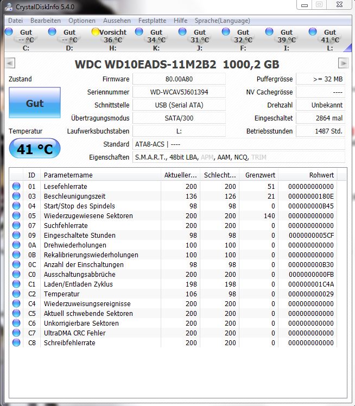This screenshot has width=355, height=406.
Task: Open the Datei menu
Action: click(x=16, y=21)
